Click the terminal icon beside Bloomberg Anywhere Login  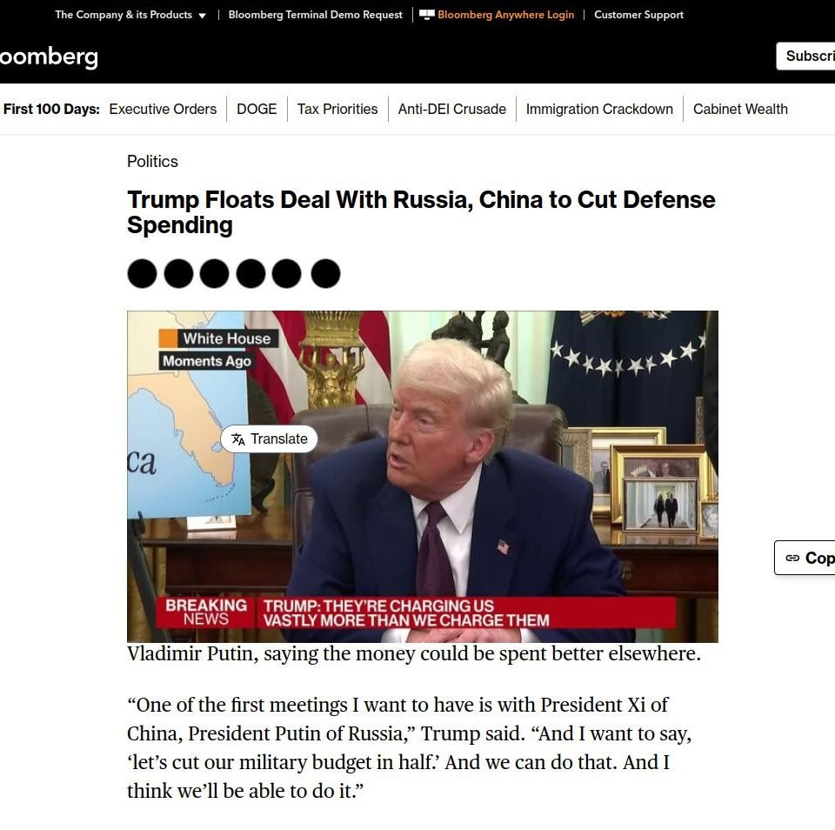click(x=426, y=15)
